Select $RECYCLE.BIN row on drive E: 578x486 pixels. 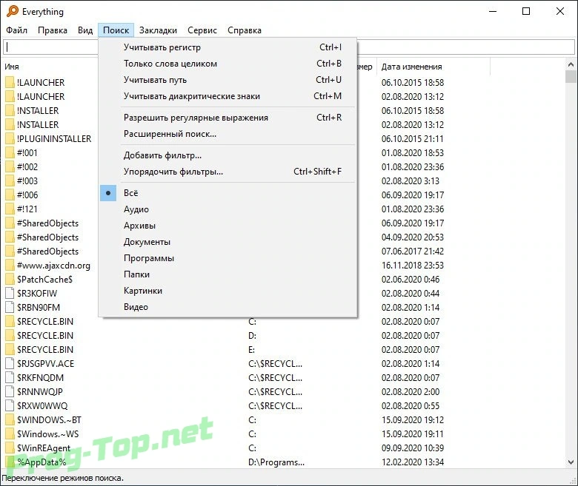tap(284, 349)
